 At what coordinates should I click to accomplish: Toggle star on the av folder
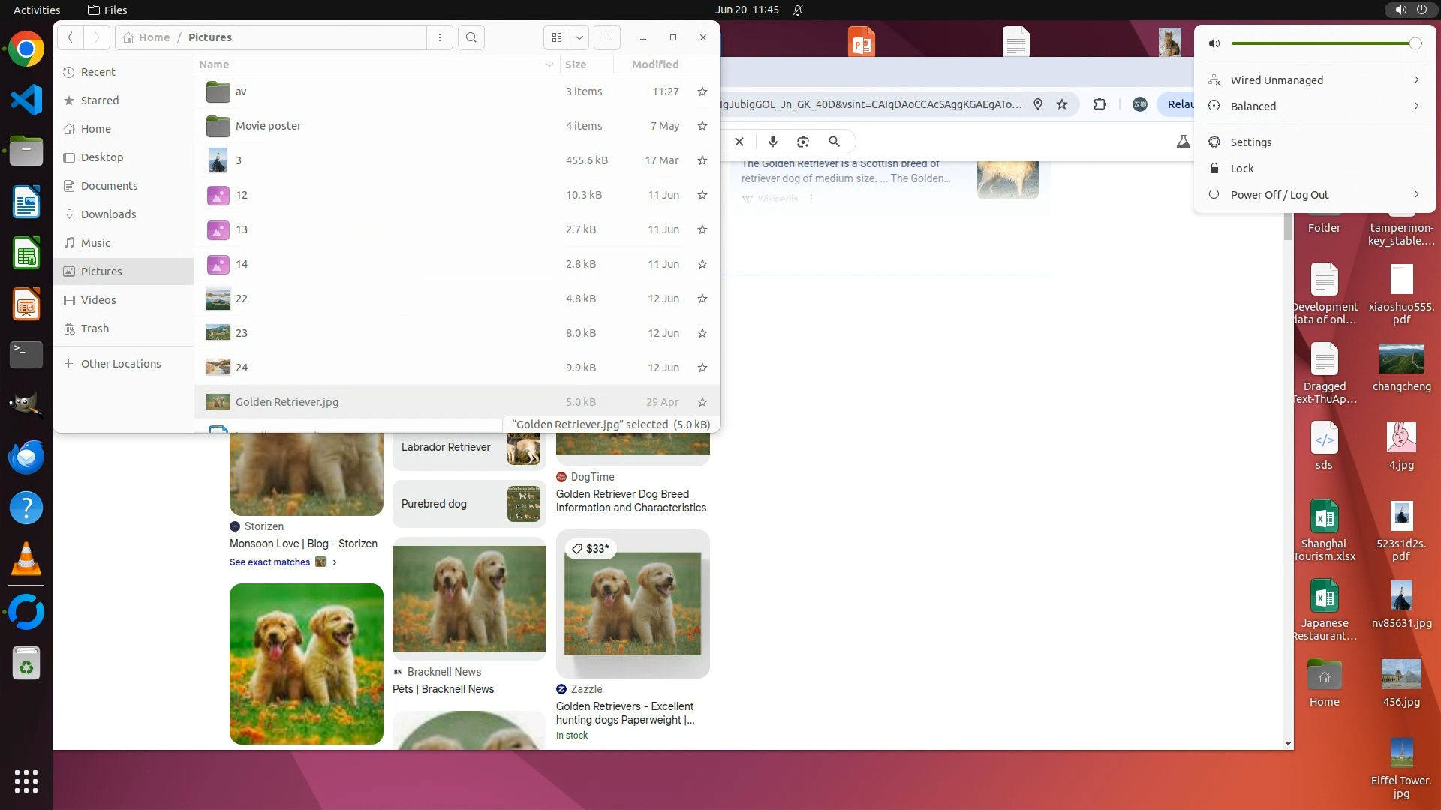click(702, 91)
